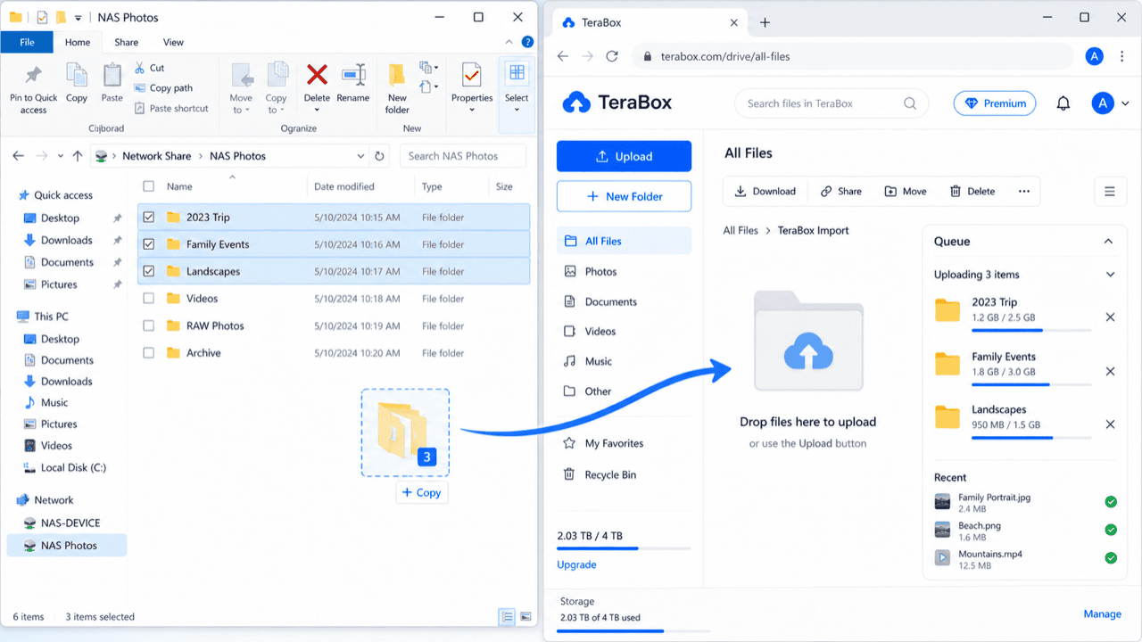Click the Upgrade storage link
This screenshot has width=1142, height=642.
click(576, 564)
